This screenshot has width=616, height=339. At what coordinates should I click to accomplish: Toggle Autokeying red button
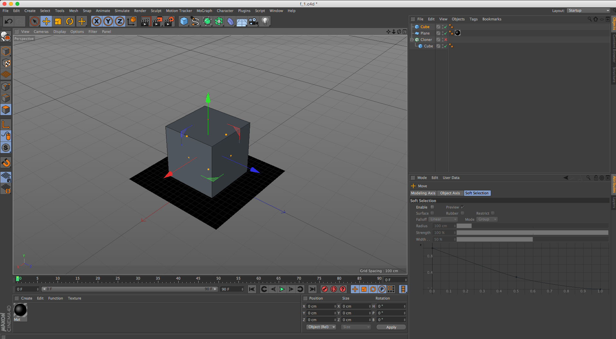[x=334, y=289]
